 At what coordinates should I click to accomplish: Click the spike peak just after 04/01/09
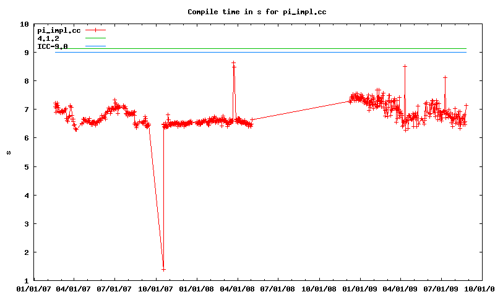tap(405, 66)
